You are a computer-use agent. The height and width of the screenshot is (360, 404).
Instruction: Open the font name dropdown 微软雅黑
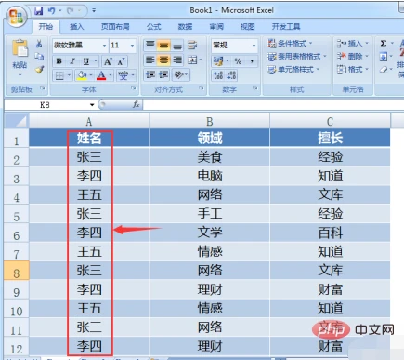[105, 46]
